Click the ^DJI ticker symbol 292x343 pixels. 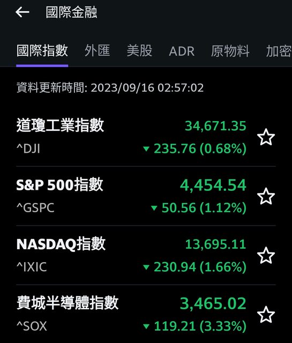[x=28, y=149]
